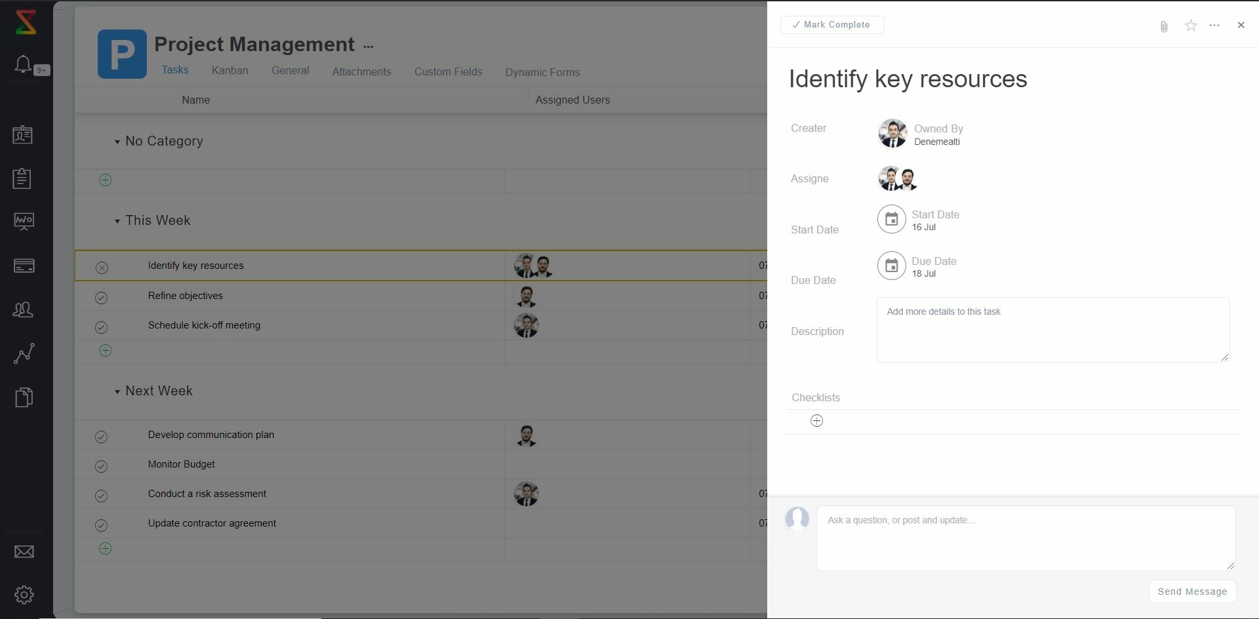Star the task as favorite
This screenshot has width=1259, height=619.
point(1191,26)
